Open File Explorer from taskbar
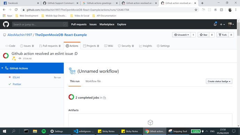Screen dimensions: 240x135 click(x=35, y=131)
